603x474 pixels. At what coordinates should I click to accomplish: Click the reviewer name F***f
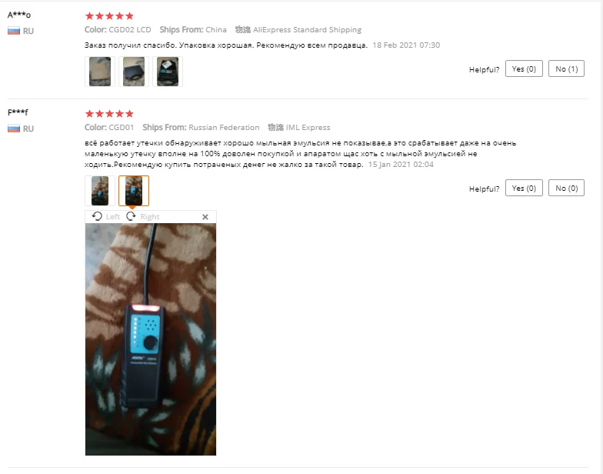(x=18, y=112)
